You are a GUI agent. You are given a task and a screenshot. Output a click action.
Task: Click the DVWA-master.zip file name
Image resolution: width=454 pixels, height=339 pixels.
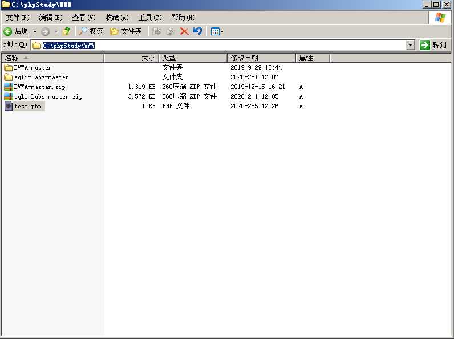pyautogui.click(x=40, y=87)
